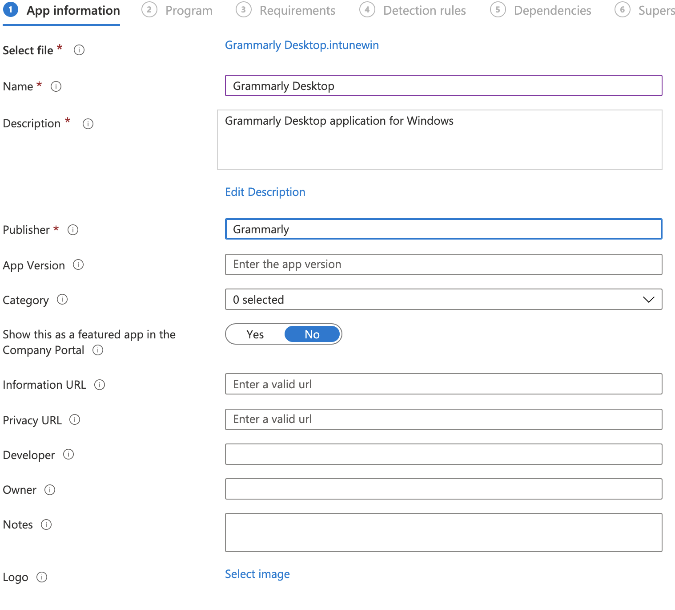This screenshot has width=675, height=610.
Task: Click the App Version input field
Action: click(x=444, y=264)
